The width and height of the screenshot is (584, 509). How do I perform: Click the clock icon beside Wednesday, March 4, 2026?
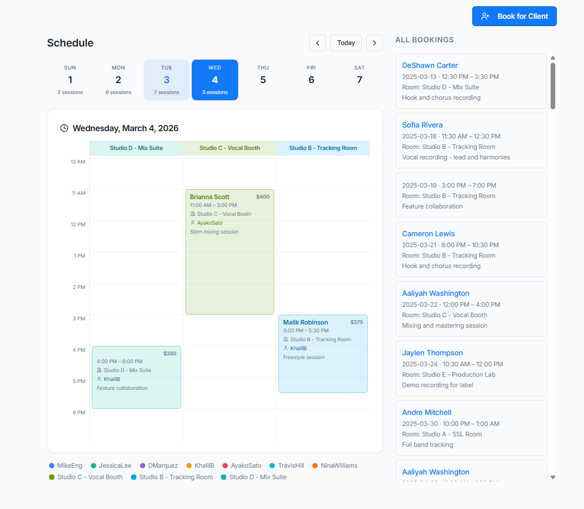[x=64, y=128]
